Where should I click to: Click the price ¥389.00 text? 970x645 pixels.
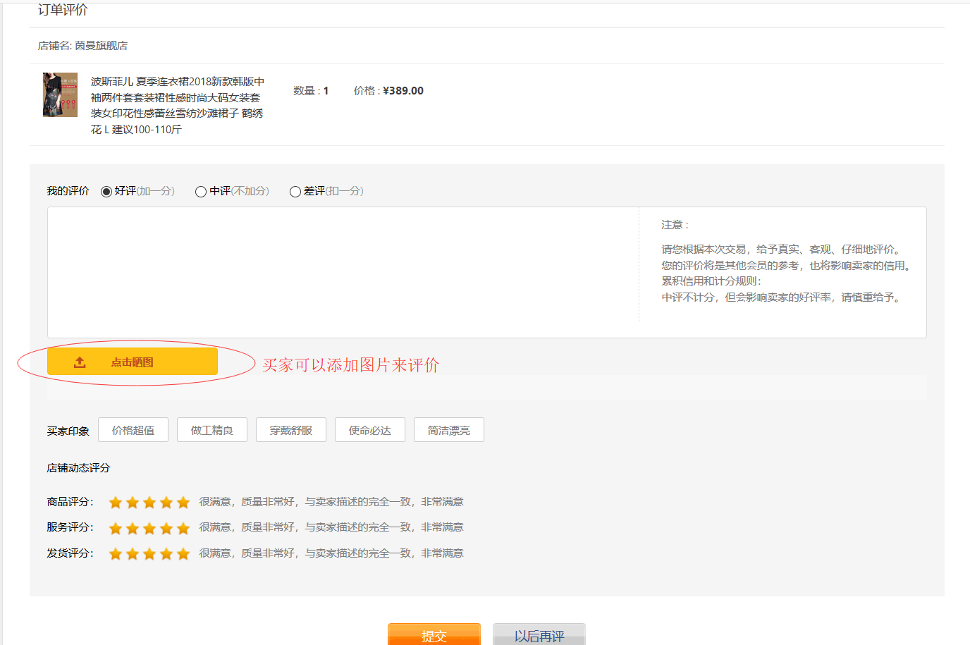tap(403, 91)
